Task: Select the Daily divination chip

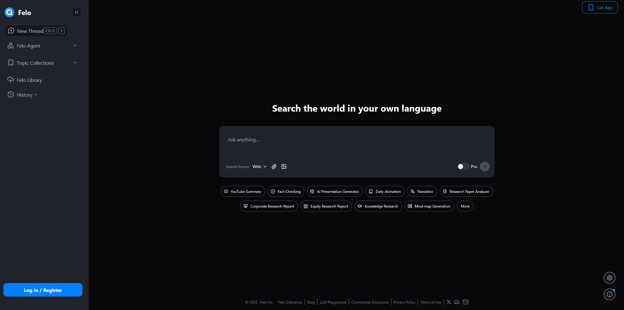Action: [x=385, y=191]
